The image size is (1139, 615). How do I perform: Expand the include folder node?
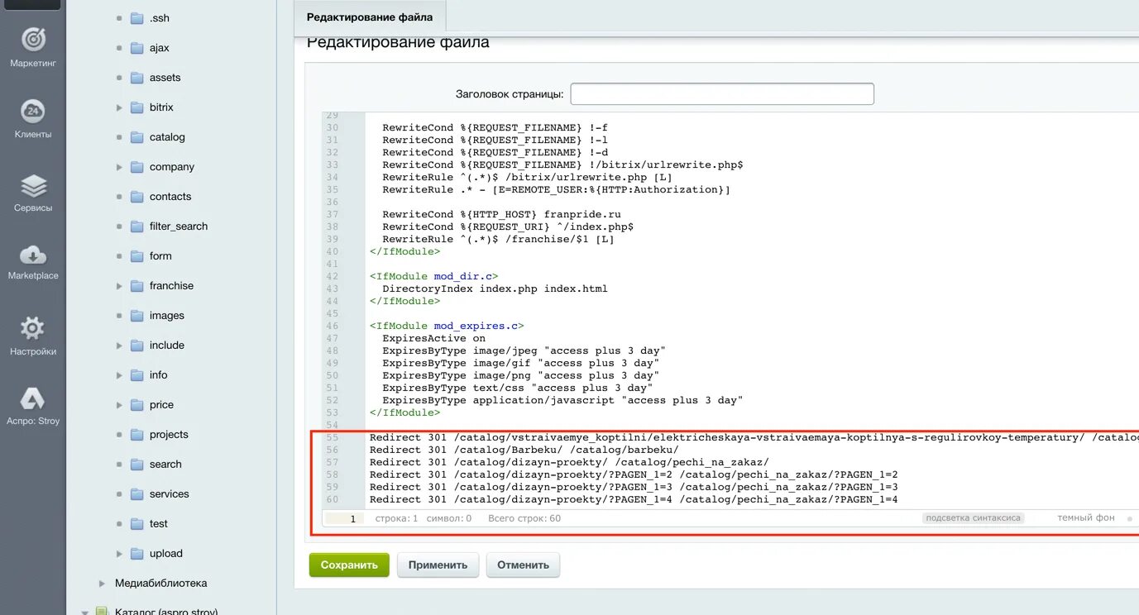click(x=119, y=346)
